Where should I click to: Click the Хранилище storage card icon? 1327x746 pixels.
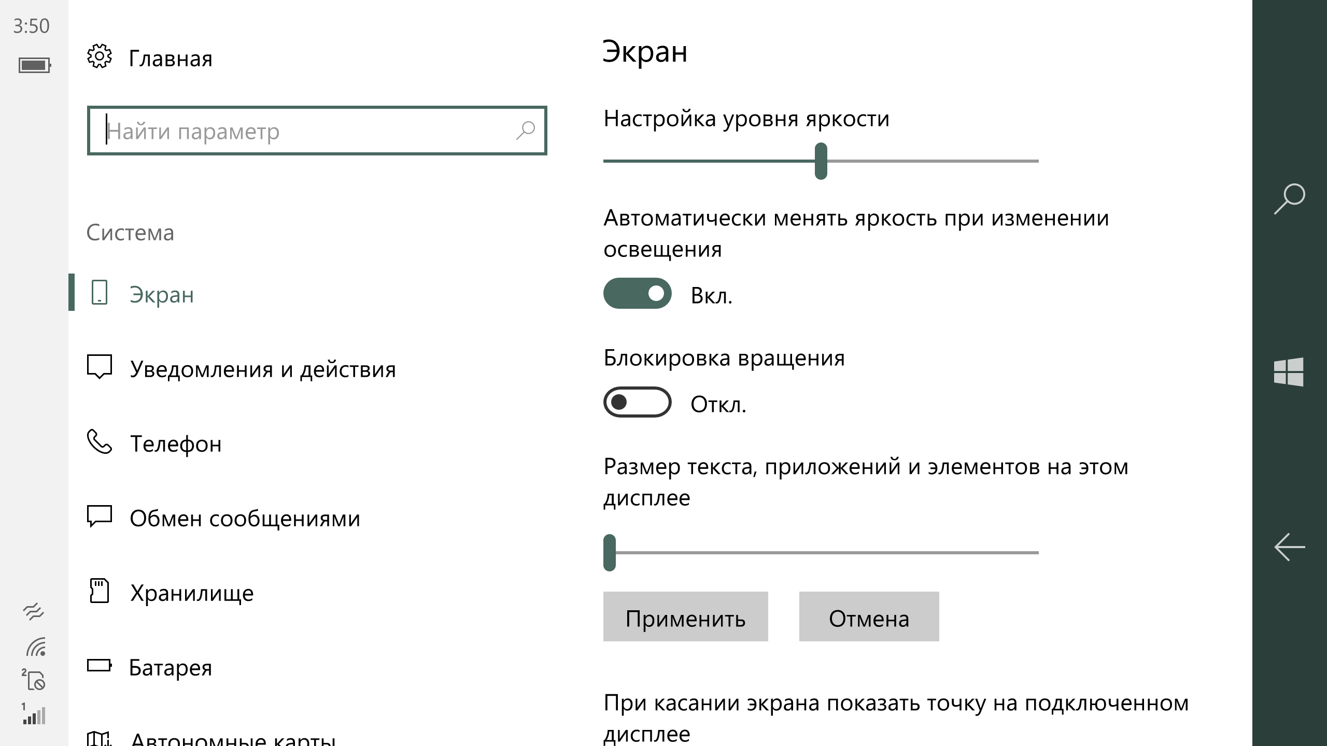tap(99, 591)
